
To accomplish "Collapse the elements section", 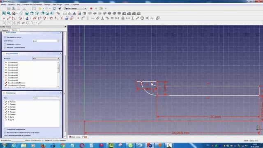I will tap(60, 93).
